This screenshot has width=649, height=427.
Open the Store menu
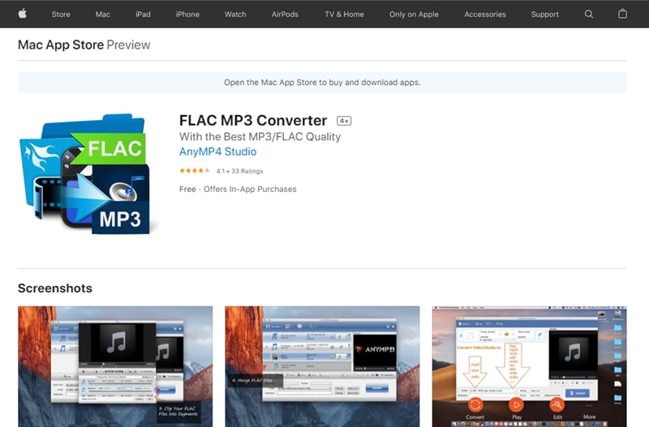click(x=61, y=14)
